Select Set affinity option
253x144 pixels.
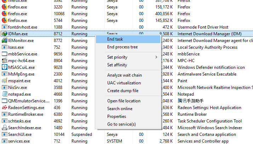(128, 65)
